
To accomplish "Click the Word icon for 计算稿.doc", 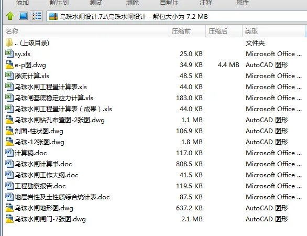I will (9, 153).
